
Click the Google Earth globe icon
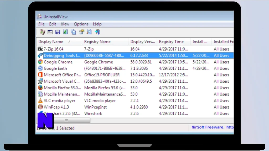tap(40, 68)
